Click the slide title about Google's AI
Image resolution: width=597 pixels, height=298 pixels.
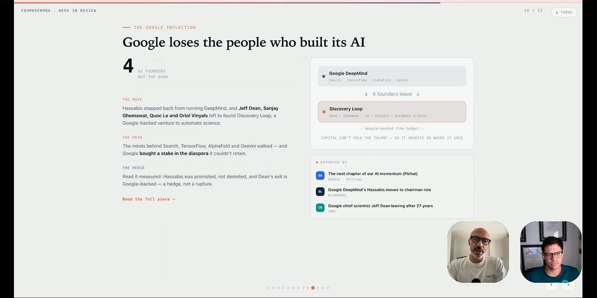(244, 42)
